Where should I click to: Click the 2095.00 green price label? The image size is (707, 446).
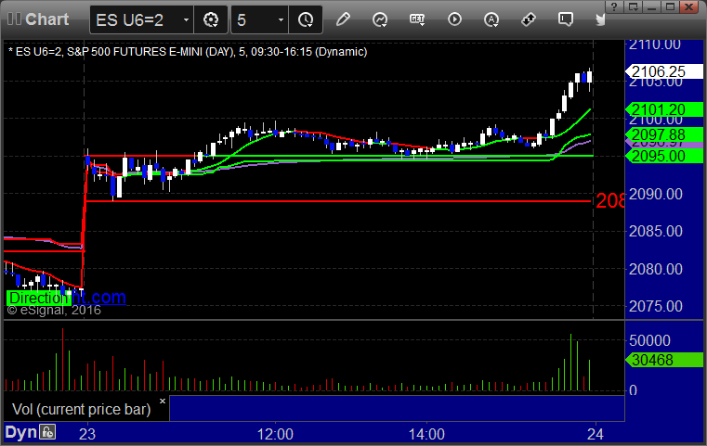pyautogui.click(x=663, y=156)
